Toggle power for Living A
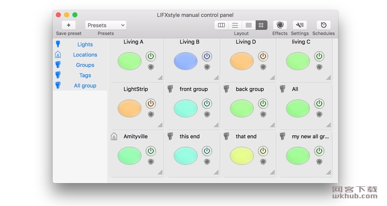The width and height of the screenshot is (387, 206). coord(151,56)
